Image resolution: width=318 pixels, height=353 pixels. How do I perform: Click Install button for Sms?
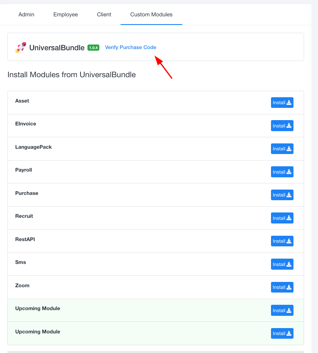click(282, 264)
